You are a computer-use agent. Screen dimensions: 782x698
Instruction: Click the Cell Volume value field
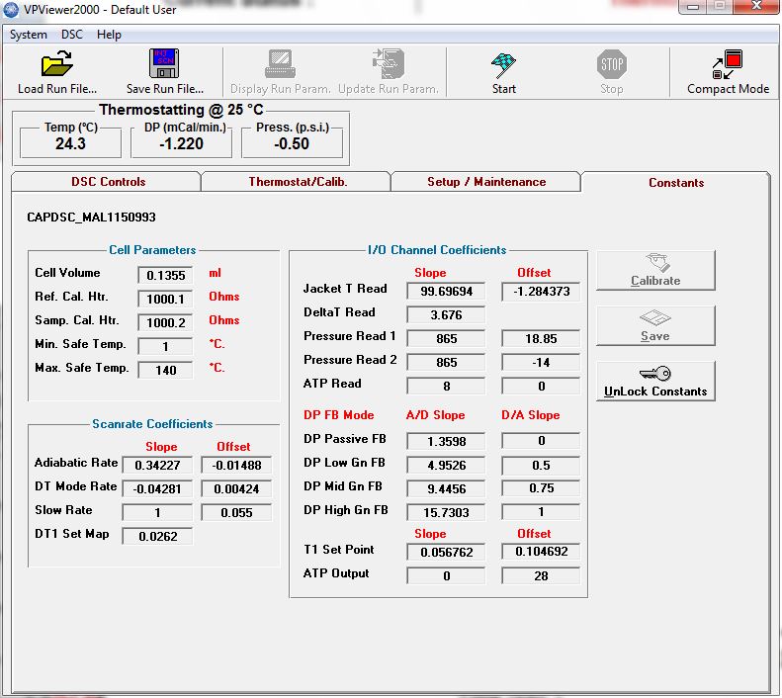tap(166, 276)
